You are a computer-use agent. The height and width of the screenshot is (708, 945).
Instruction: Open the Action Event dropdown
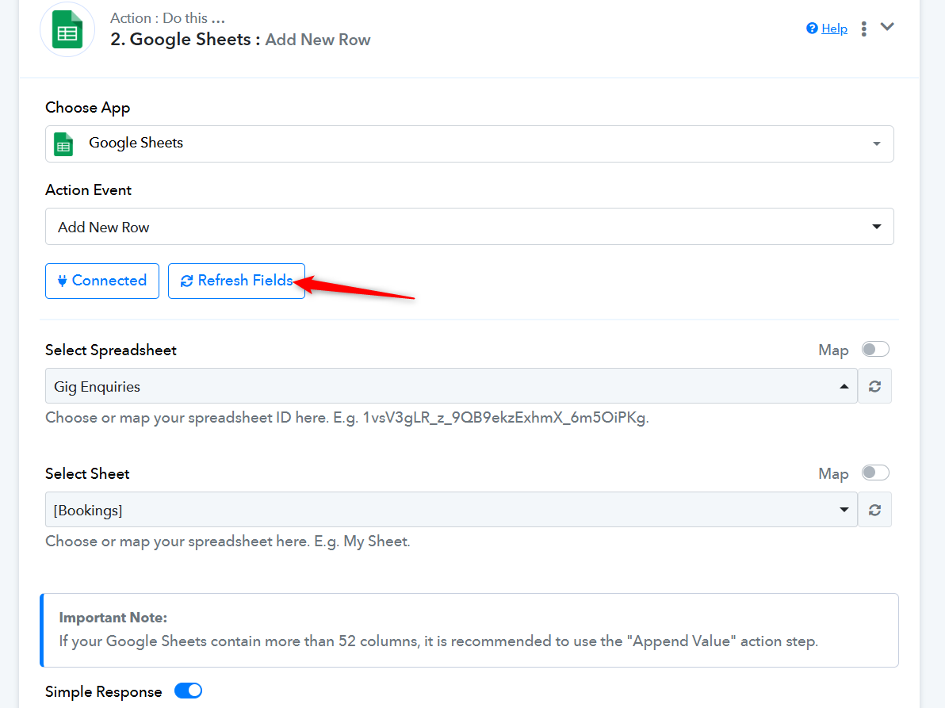[x=469, y=227]
